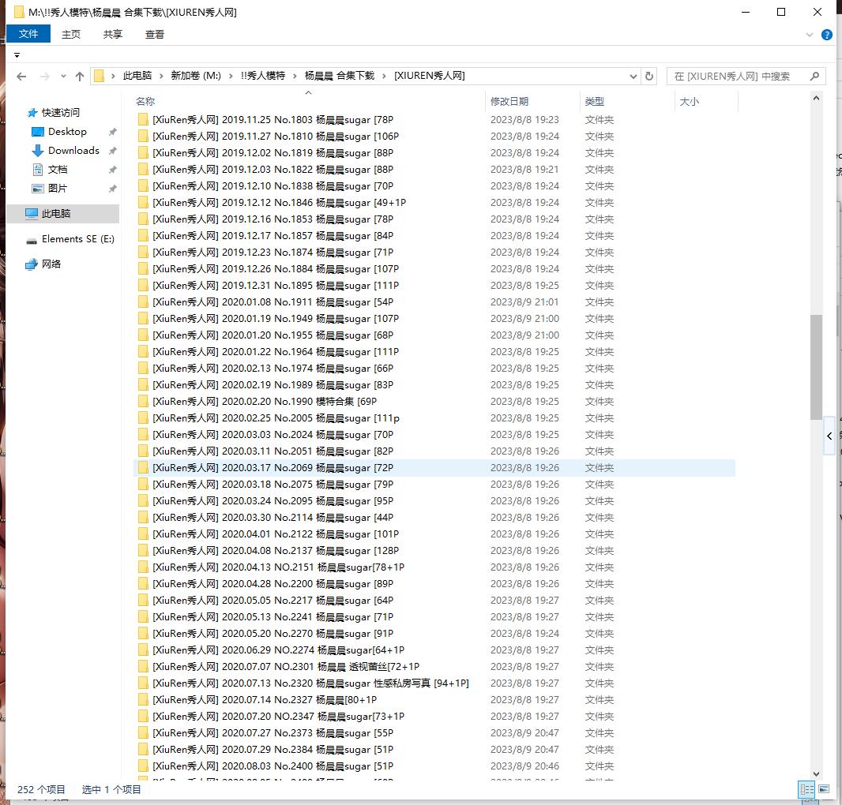This screenshot has height=805, width=842.
Task: Open the 文件 menu tab
Action: pyautogui.click(x=28, y=34)
